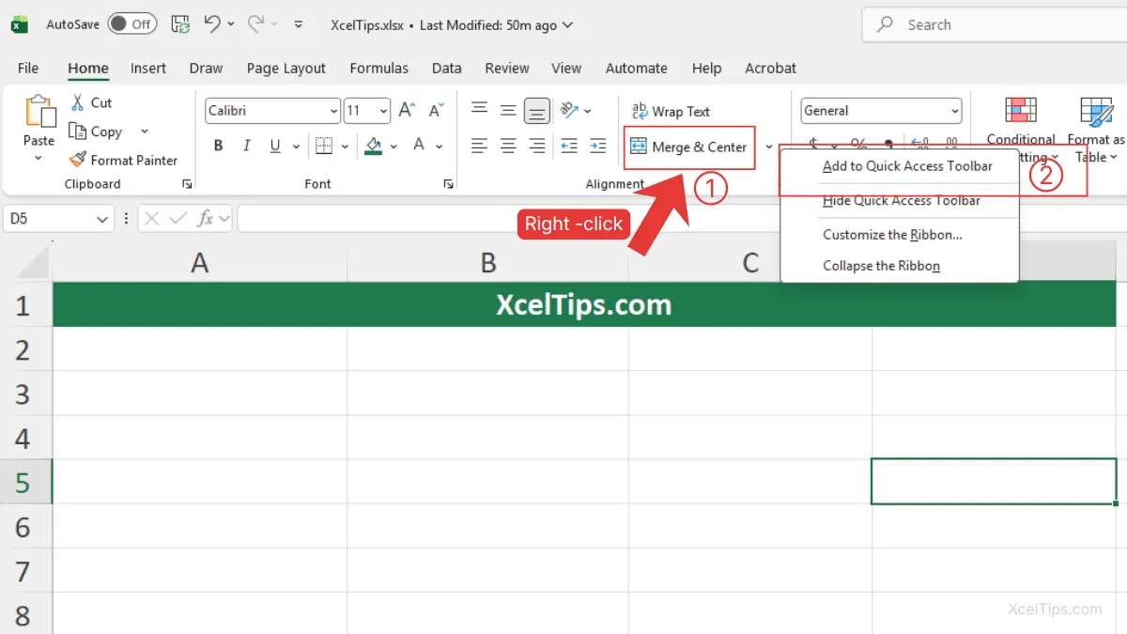1127x634 pixels.
Task: Apply the current Font Color swatch
Action: [419, 145]
